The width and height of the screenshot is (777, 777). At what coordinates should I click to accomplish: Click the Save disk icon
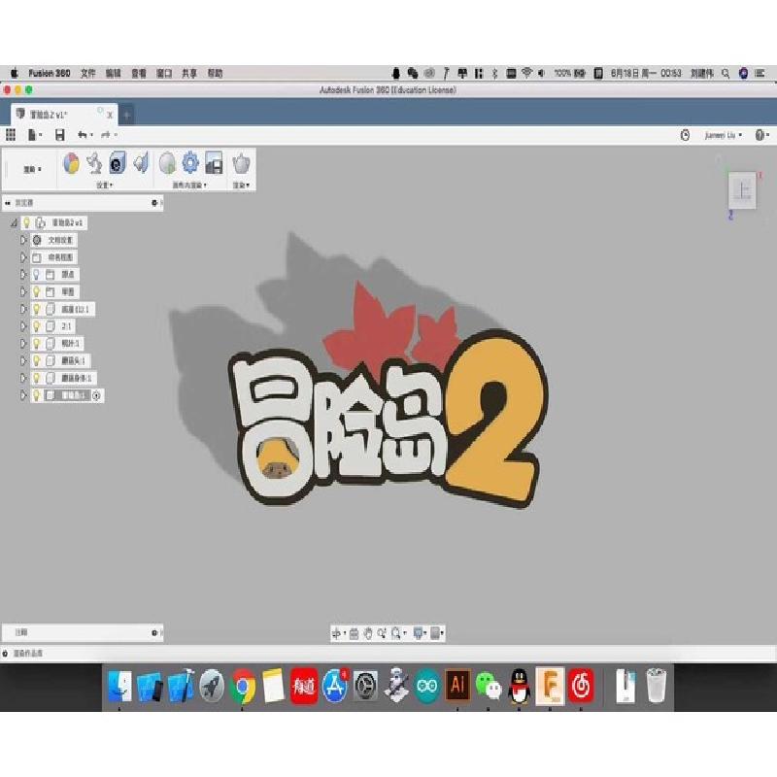pyautogui.click(x=60, y=135)
